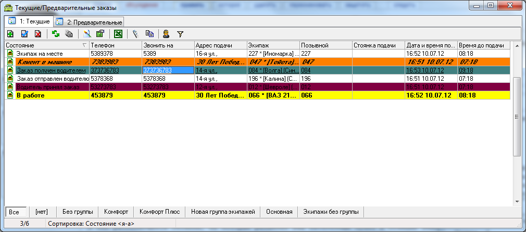Click the driver person icon
Viewport: 526px width, 232px height.
(x=166, y=34)
